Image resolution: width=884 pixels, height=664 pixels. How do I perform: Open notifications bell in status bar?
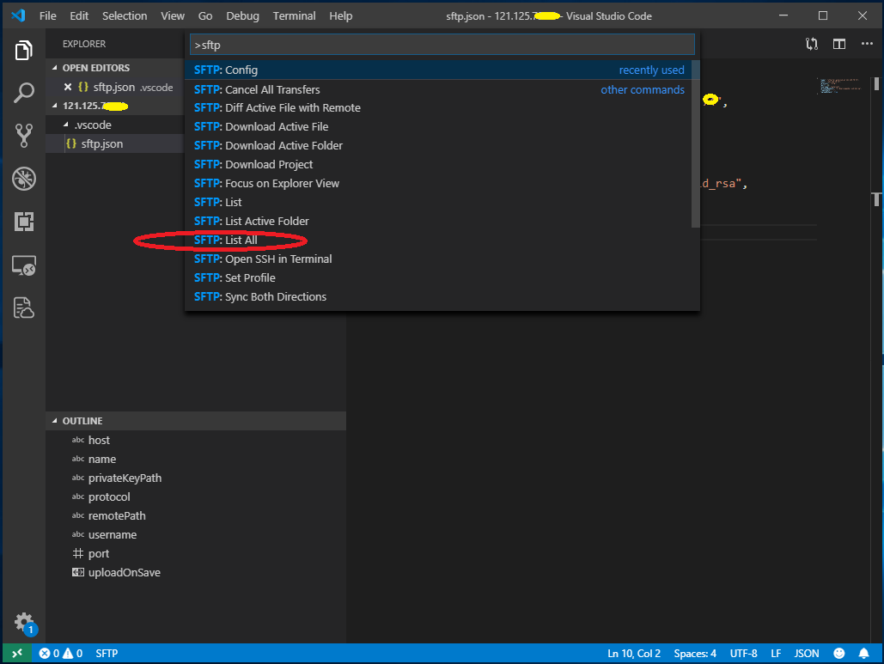coord(863,654)
